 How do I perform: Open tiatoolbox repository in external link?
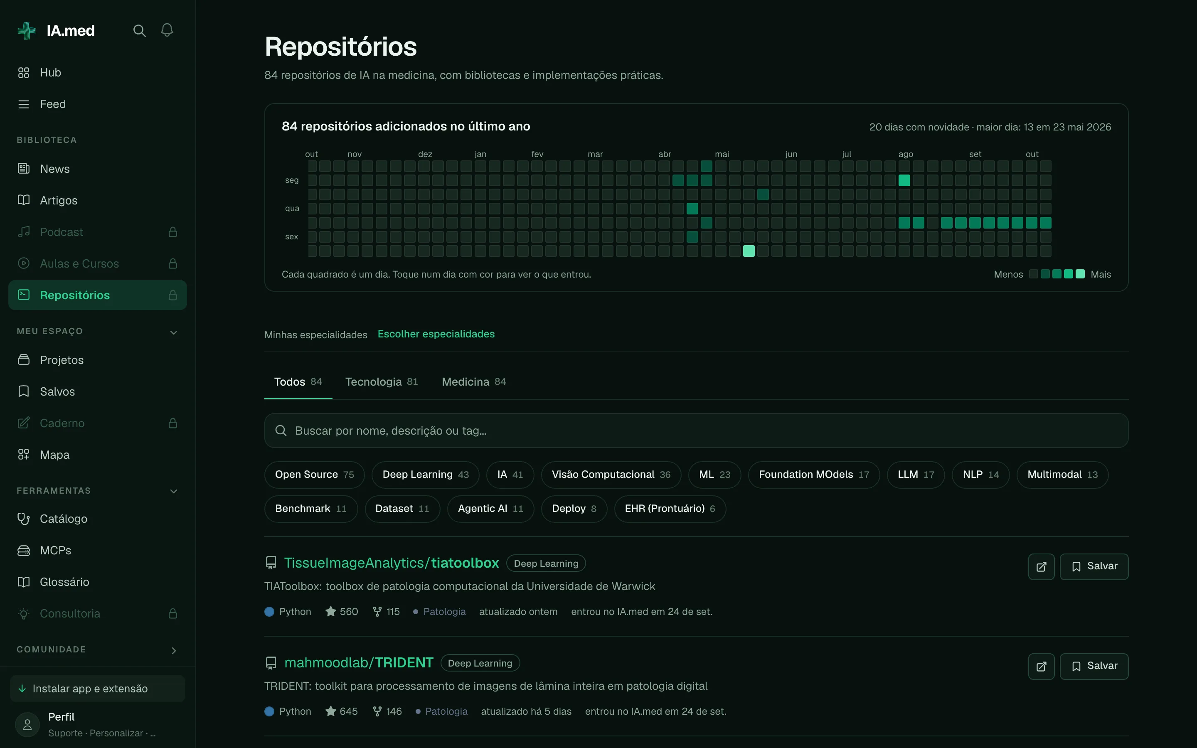click(1041, 567)
